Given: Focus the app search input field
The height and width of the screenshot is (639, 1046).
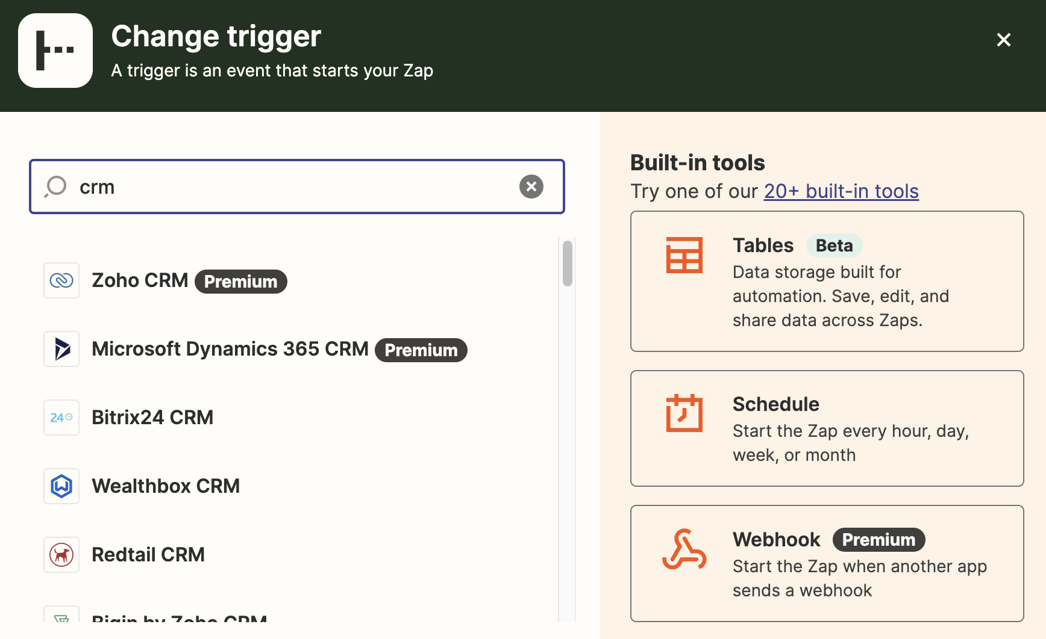Looking at the screenshot, I should tap(295, 187).
